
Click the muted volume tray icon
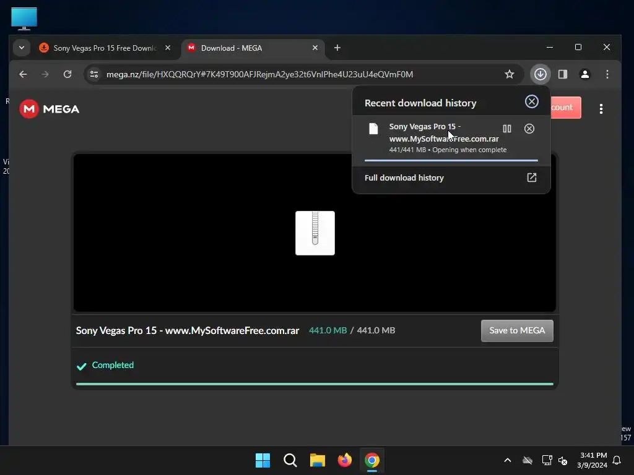563,460
